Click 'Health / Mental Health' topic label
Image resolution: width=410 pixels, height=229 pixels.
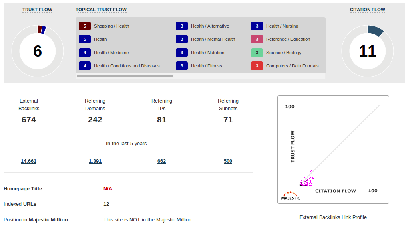(213, 39)
